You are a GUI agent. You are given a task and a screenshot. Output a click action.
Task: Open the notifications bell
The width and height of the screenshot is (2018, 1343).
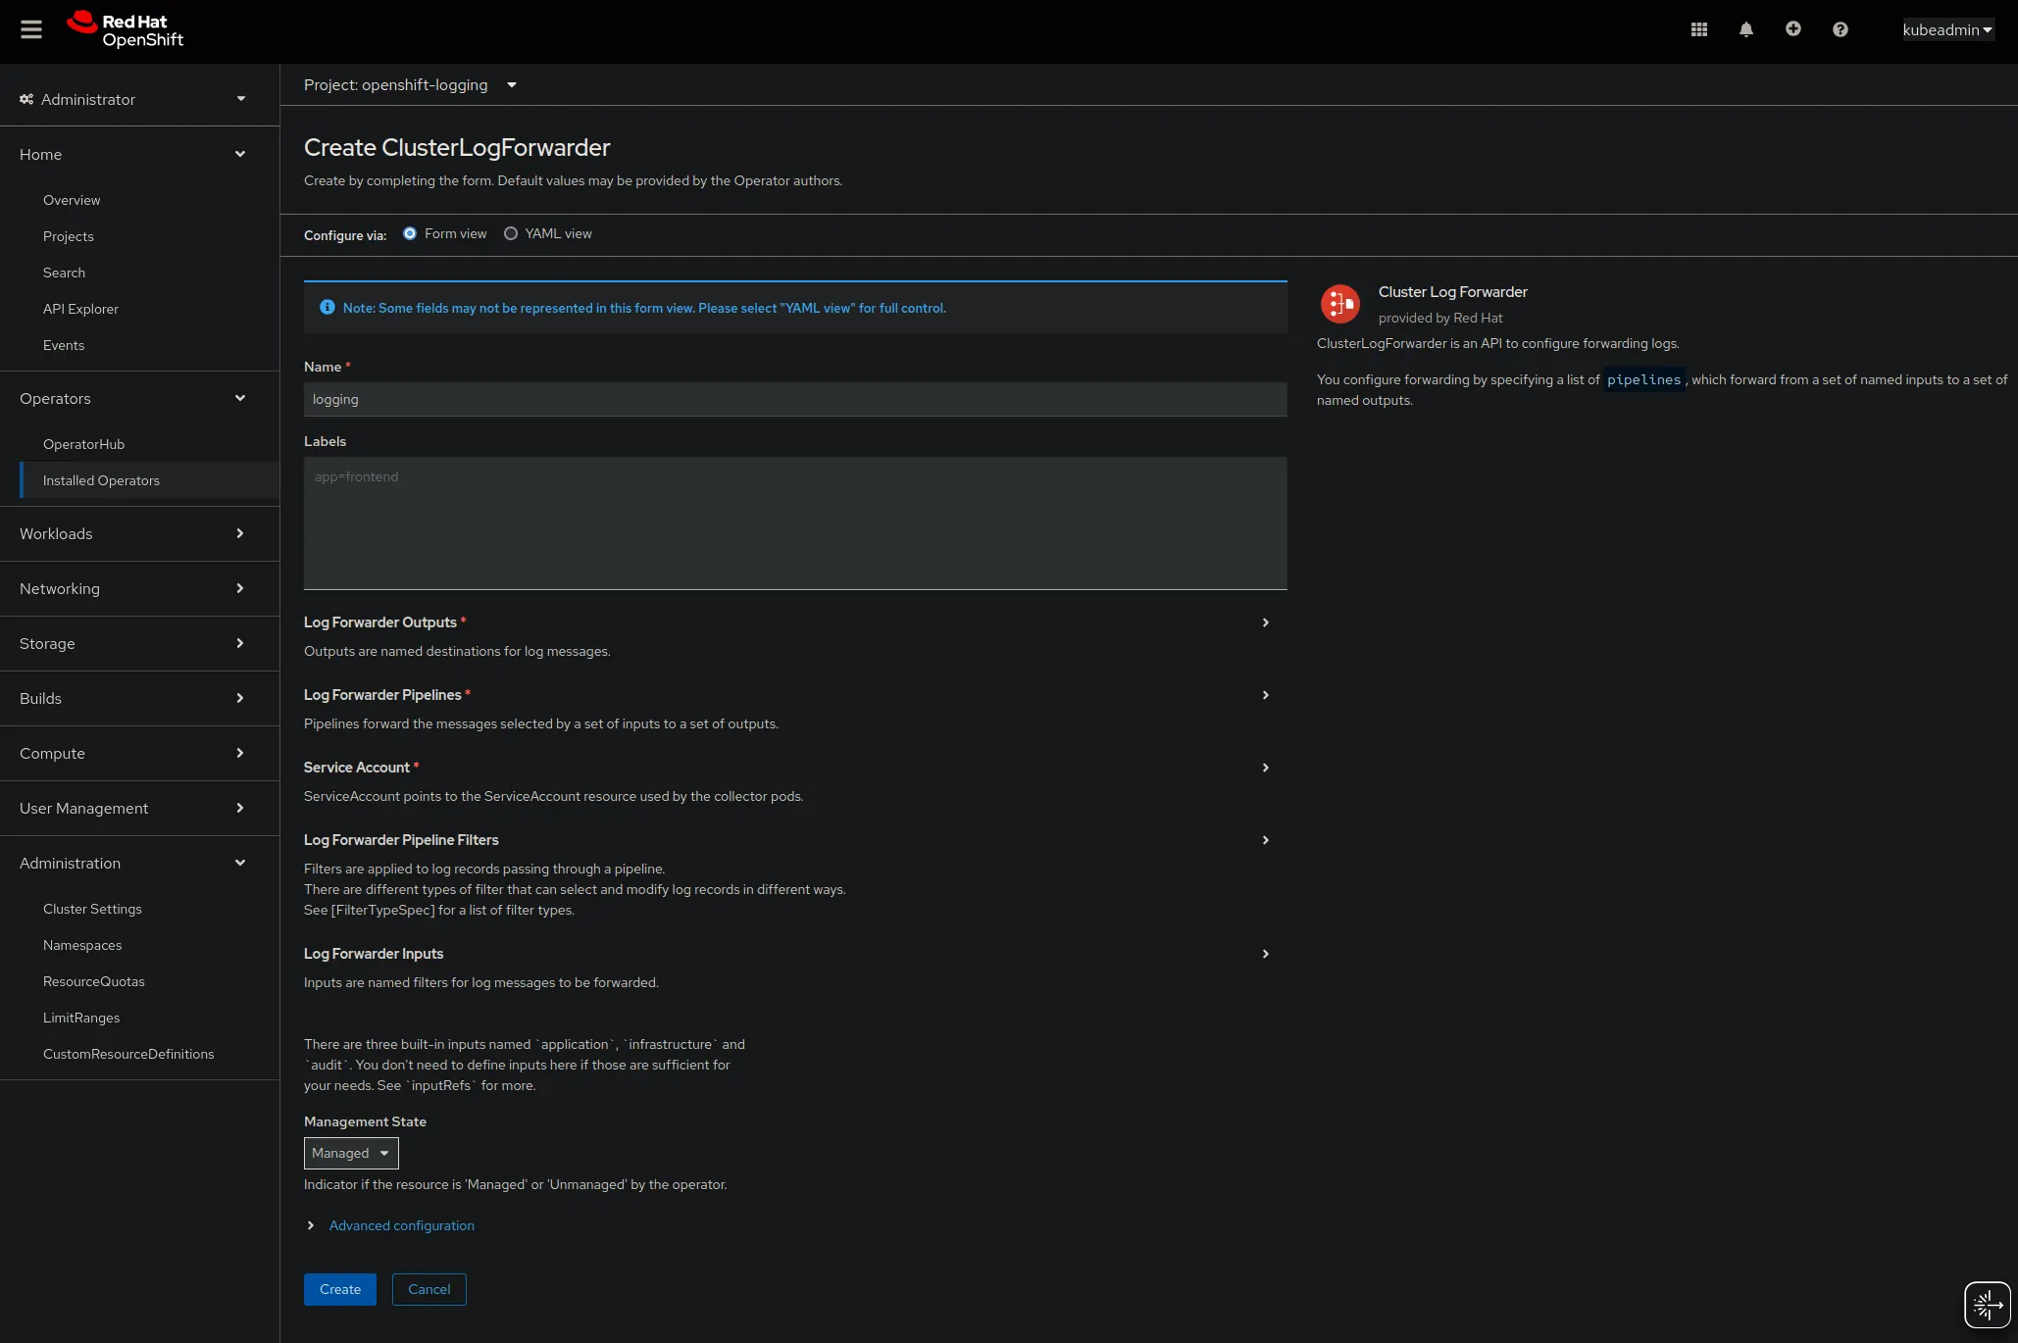click(x=1746, y=29)
